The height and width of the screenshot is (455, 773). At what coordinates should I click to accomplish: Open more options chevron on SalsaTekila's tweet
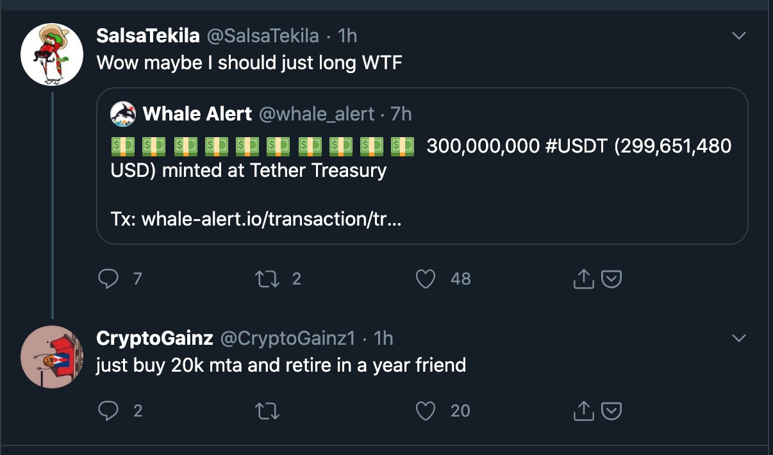coord(739,36)
